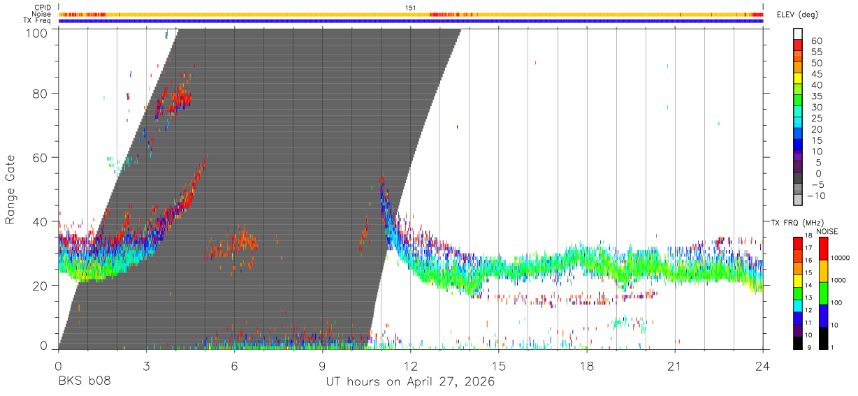
Task: Click the 18 tick on UT hours axis
Action: click(x=587, y=365)
